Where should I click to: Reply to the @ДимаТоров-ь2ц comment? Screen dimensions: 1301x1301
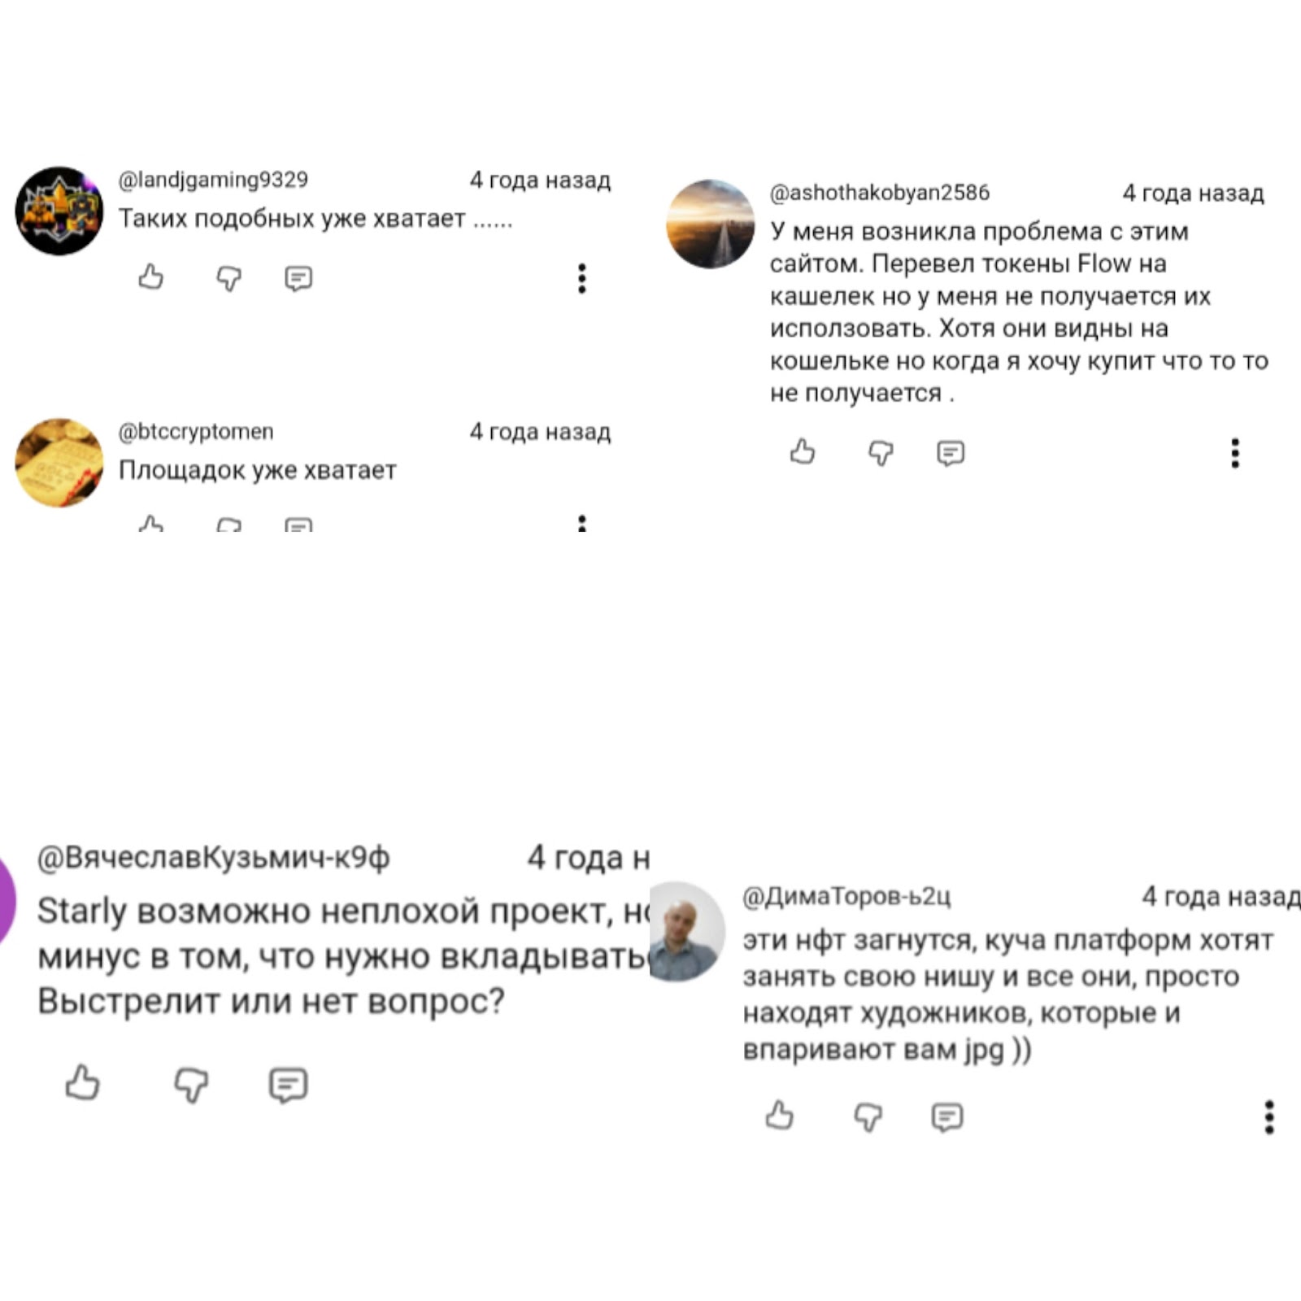947,1117
